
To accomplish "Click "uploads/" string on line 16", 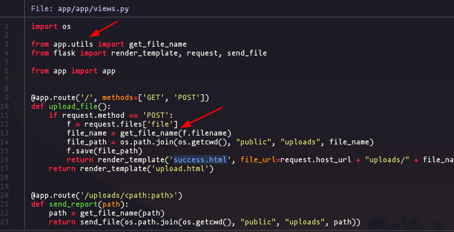I will pyautogui.click(x=387, y=160).
